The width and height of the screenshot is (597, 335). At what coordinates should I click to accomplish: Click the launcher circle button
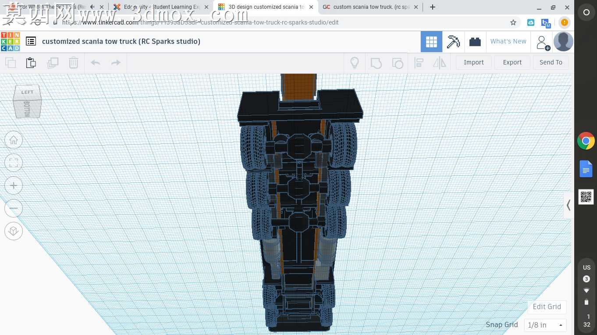586,13
